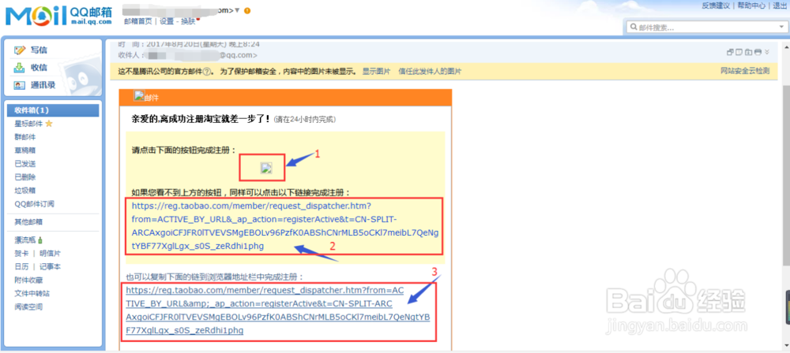Open 草稿箱 drafts folder

click(25, 150)
